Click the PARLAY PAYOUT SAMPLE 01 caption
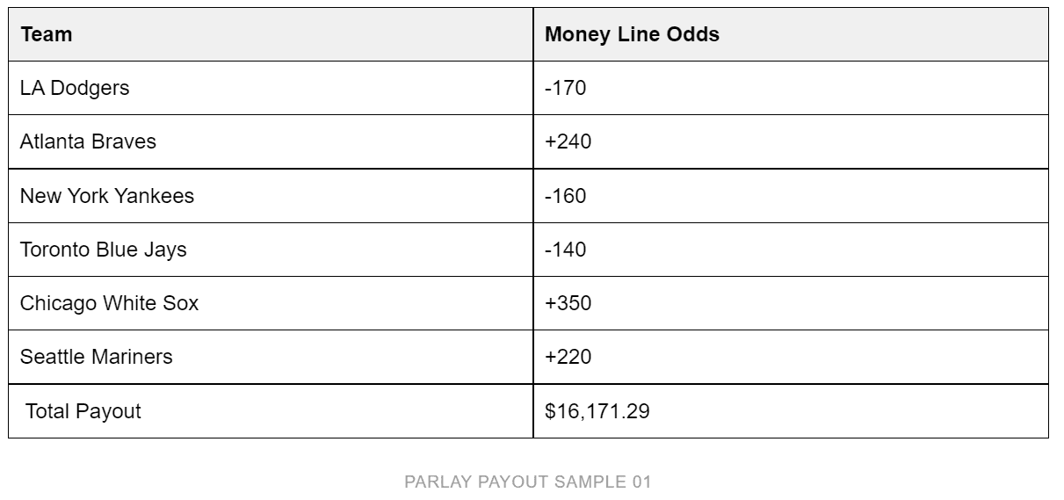Image resolution: width=1064 pixels, height=500 pixels. [528, 482]
